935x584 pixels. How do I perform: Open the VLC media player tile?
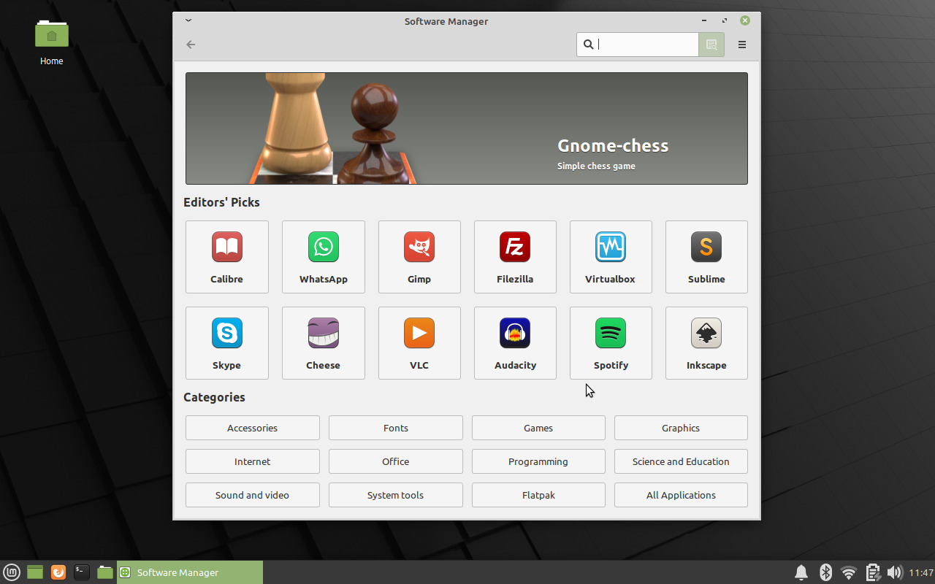point(419,342)
